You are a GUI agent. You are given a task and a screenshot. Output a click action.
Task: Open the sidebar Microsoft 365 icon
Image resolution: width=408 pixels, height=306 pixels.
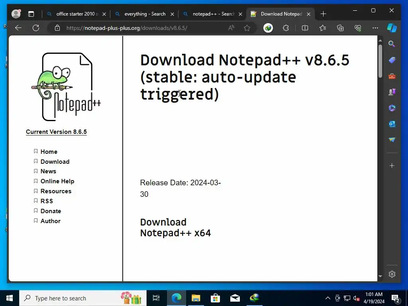point(392,108)
